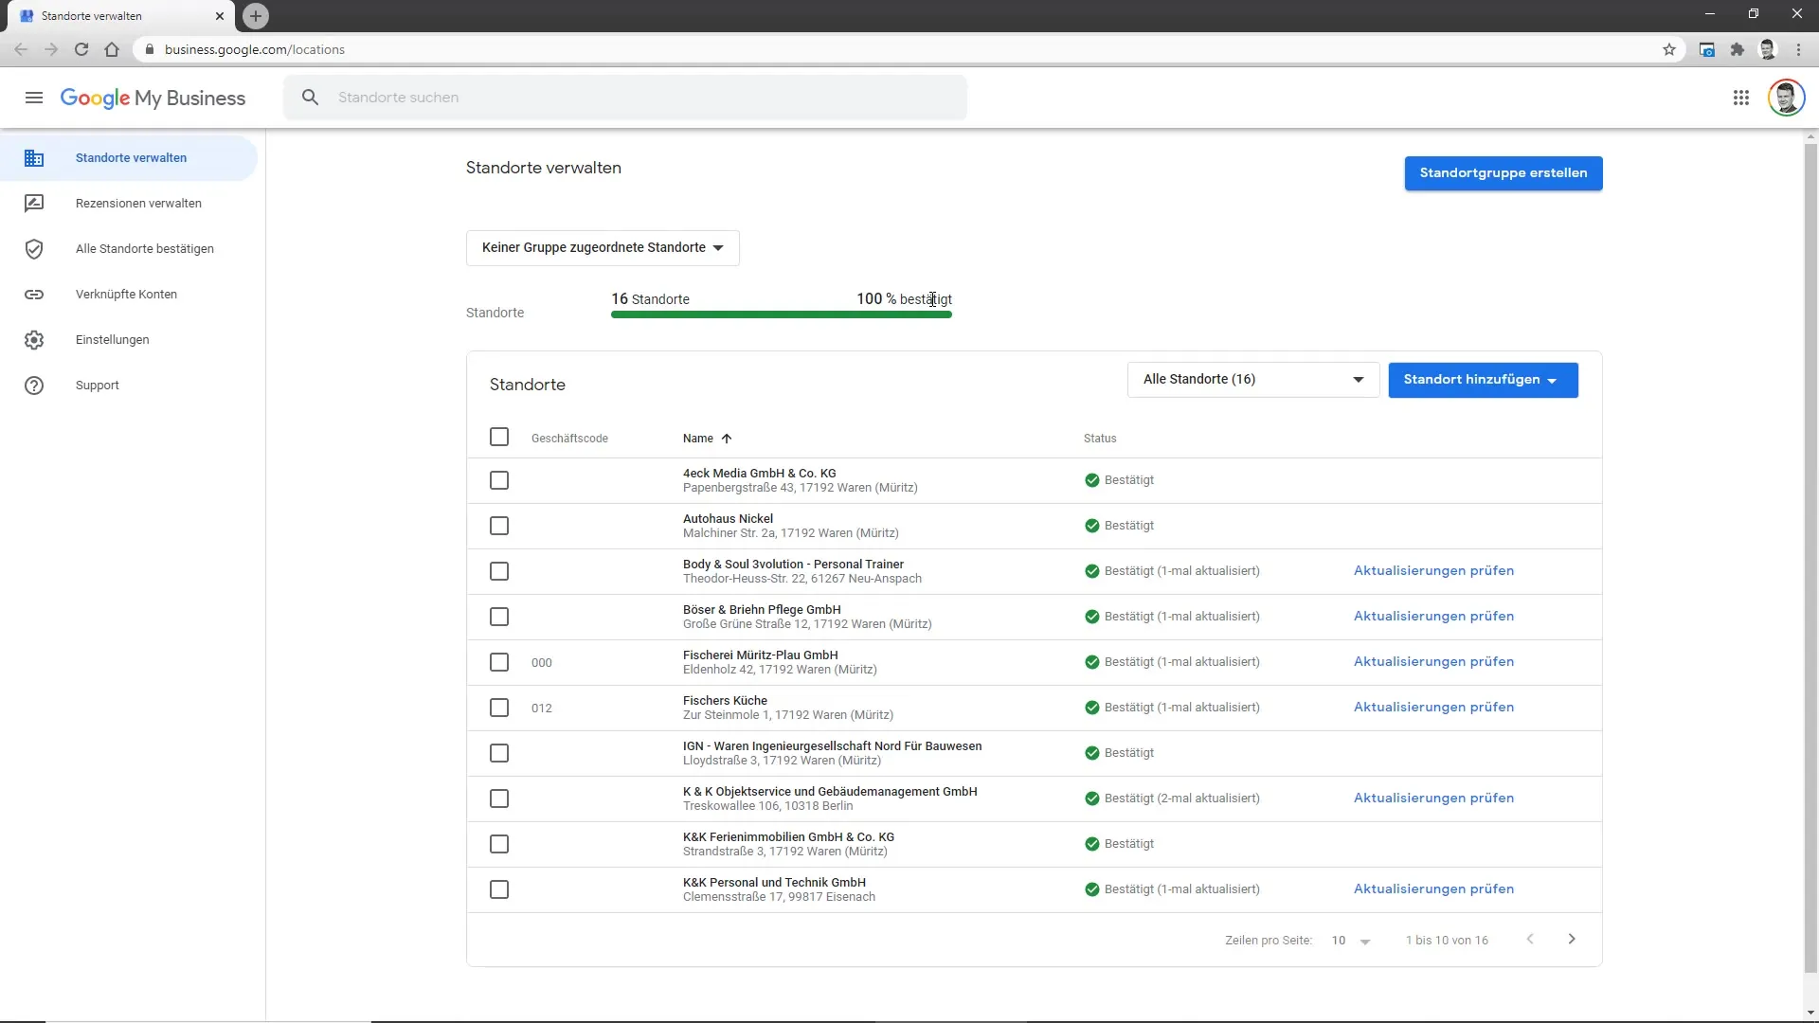Open the browser extensions puzzle icon
The height and width of the screenshot is (1023, 1819).
(1737, 49)
